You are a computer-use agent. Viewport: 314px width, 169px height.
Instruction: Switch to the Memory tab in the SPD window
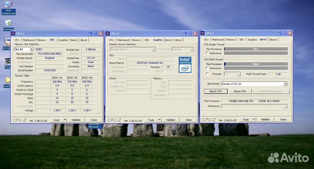(x=41, y=40)
